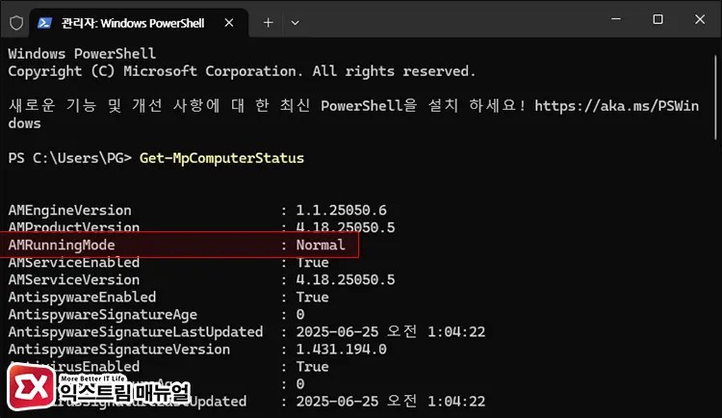The width and height of the screenshot is (722, 418).
Task: Close the PowerShell window
Action: pyautogui.click(x=700, y=19)
